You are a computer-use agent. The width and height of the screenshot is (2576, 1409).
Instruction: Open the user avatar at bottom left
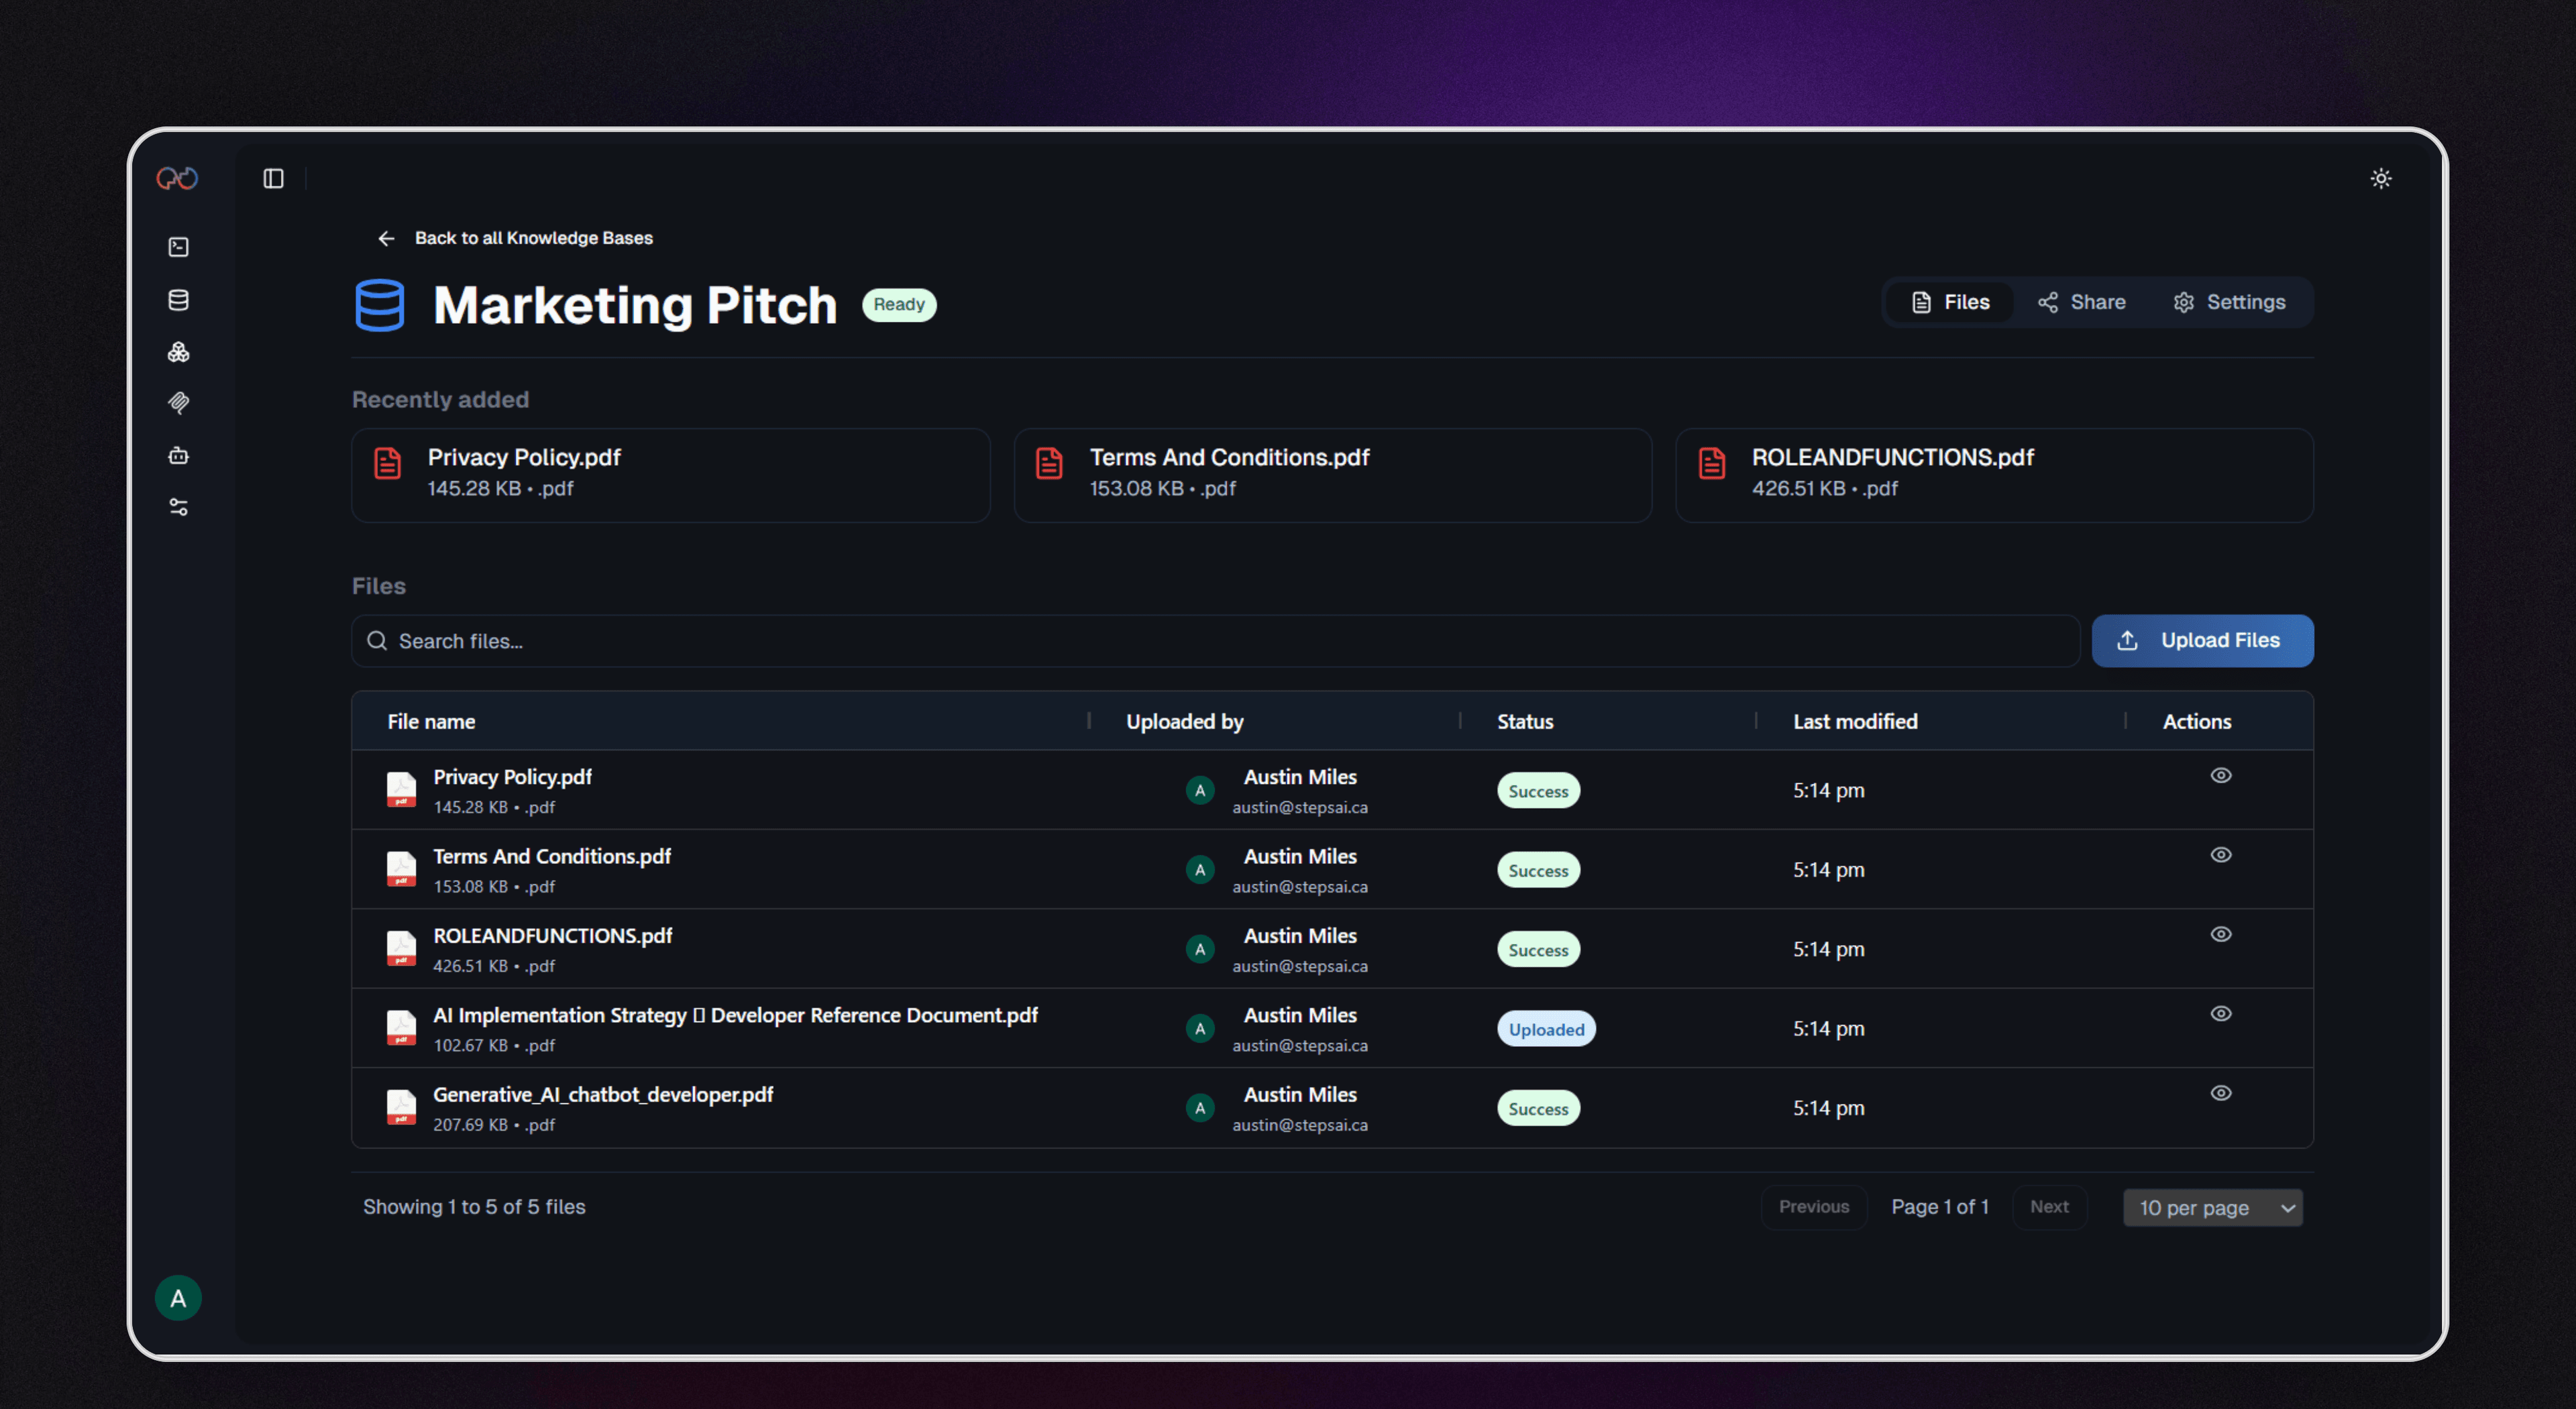tap(178, 1298)
